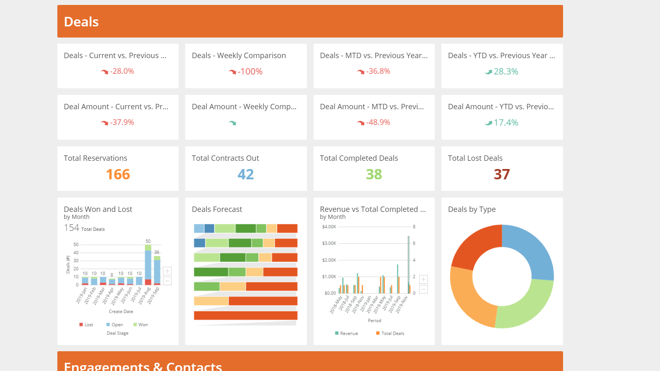Click the green arrow on Deal Amount - YTD tile
Image resolution: width=660 pixels, height=371 pixels.
click(488, 122)
